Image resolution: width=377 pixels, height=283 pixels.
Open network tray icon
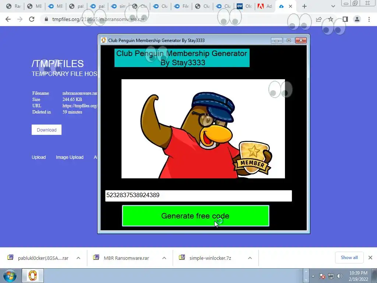click(331, 276)
